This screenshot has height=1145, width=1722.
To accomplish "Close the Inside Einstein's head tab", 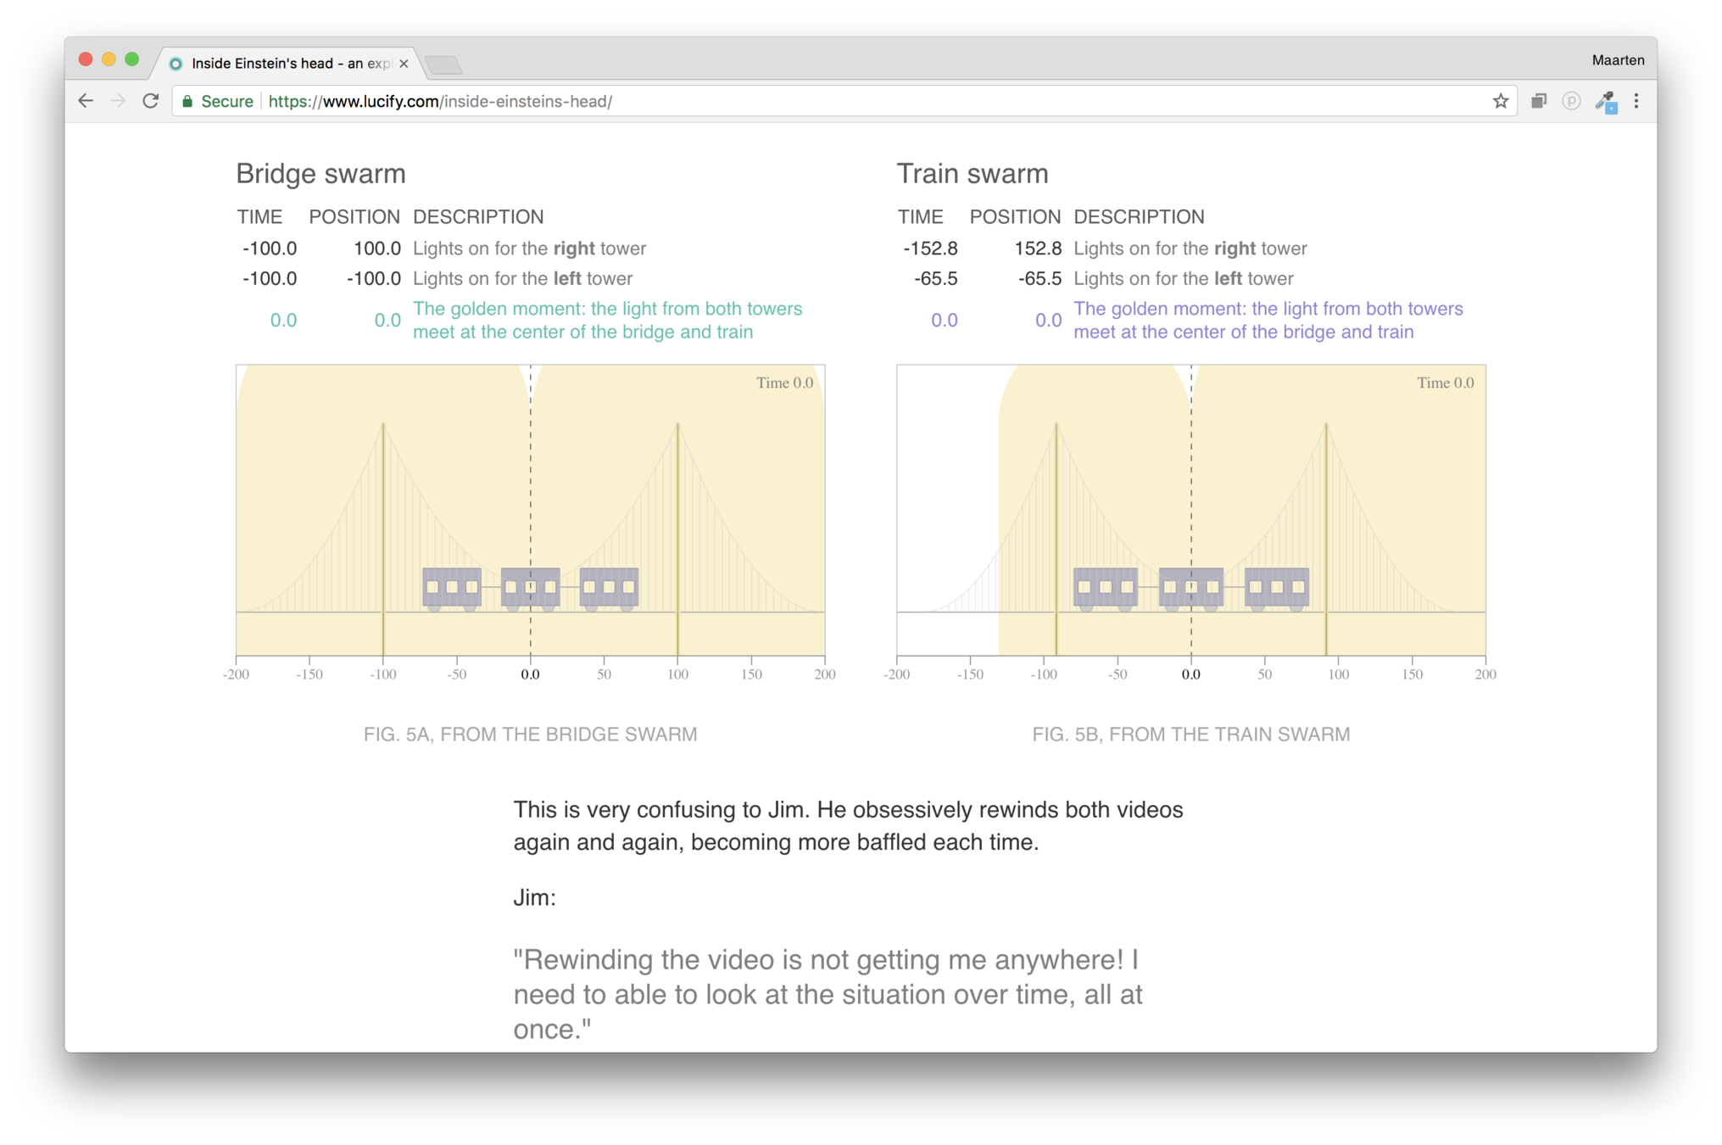I will (404, 64).
